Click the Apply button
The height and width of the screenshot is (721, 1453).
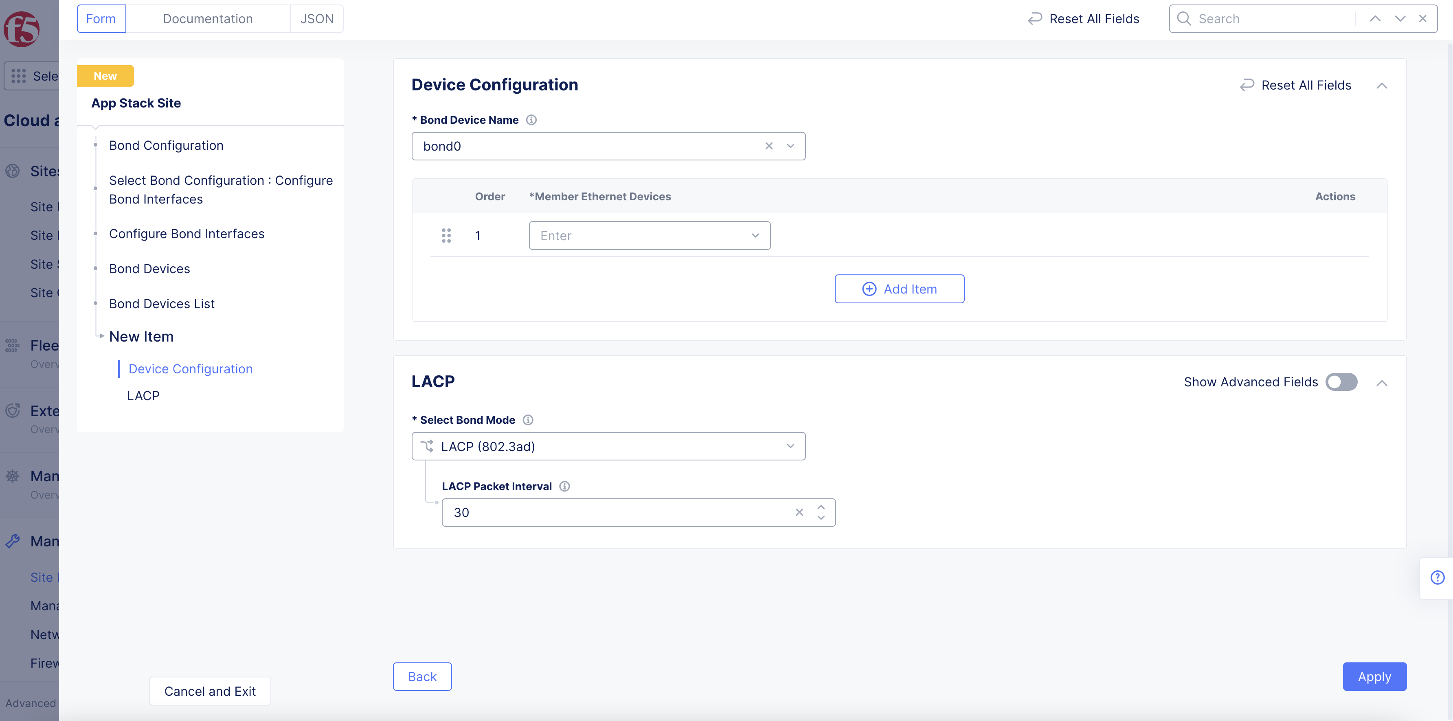coord(1374,677)
